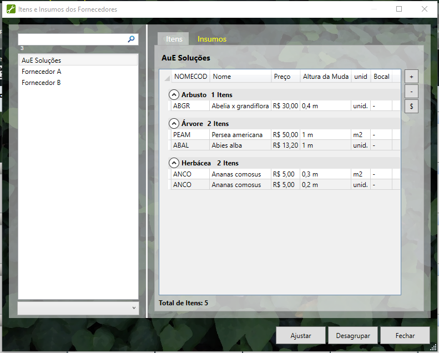
Task: Open the dropdown below the supplier list
Action: tap(78, 308)
